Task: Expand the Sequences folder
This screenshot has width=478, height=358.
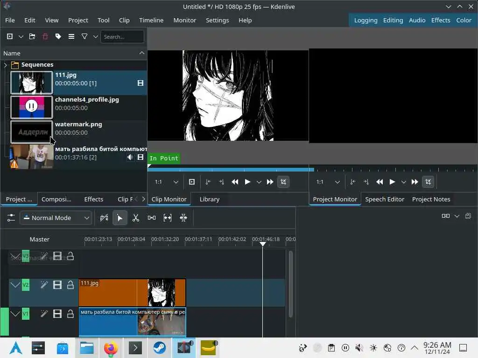Action: pyautogui.click(x=5, y=64)
